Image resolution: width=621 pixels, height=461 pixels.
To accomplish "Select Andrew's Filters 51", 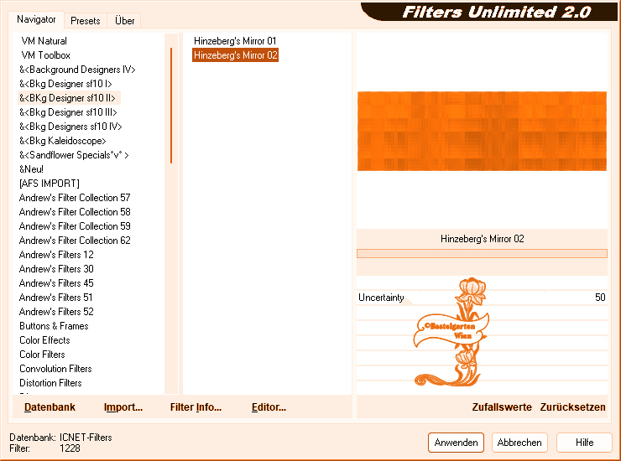I will (55, 298).
